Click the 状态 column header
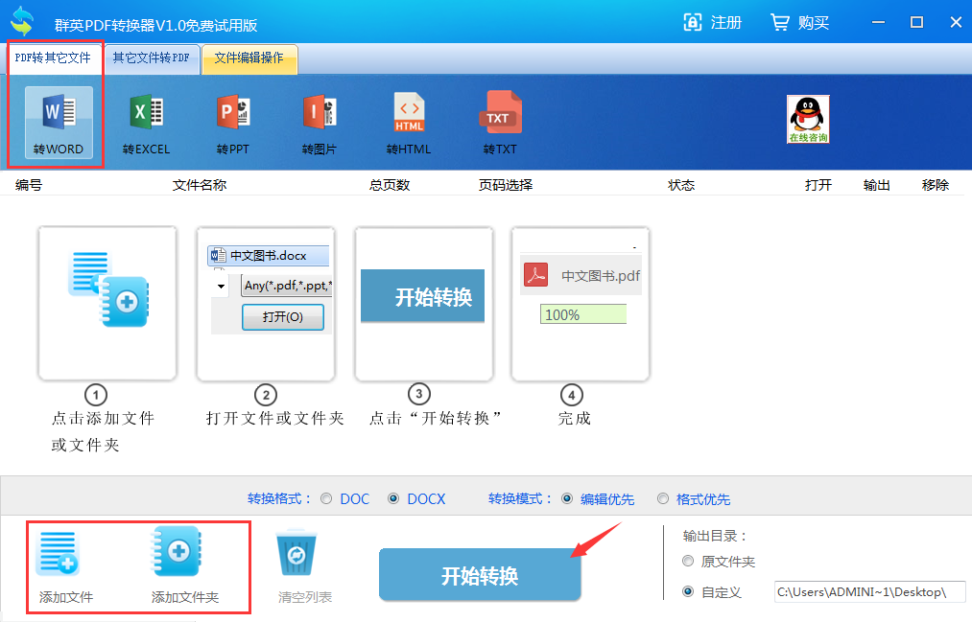The image size is (972, 622). 681,185
